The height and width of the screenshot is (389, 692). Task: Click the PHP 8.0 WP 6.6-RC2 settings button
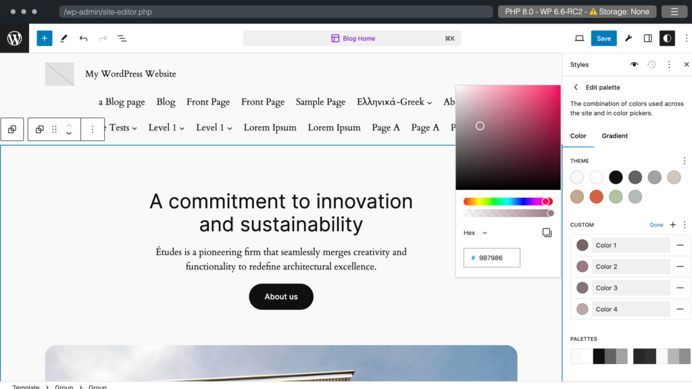pyautogui.click(x=577, y=11)
